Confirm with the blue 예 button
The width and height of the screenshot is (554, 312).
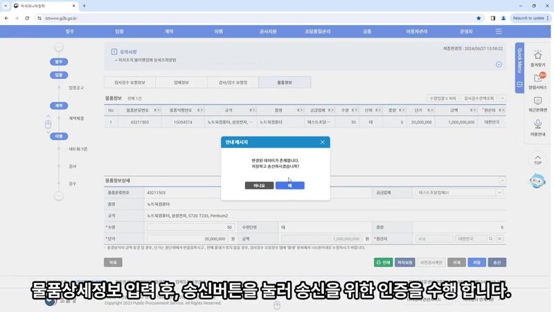[x=289, y=185]
